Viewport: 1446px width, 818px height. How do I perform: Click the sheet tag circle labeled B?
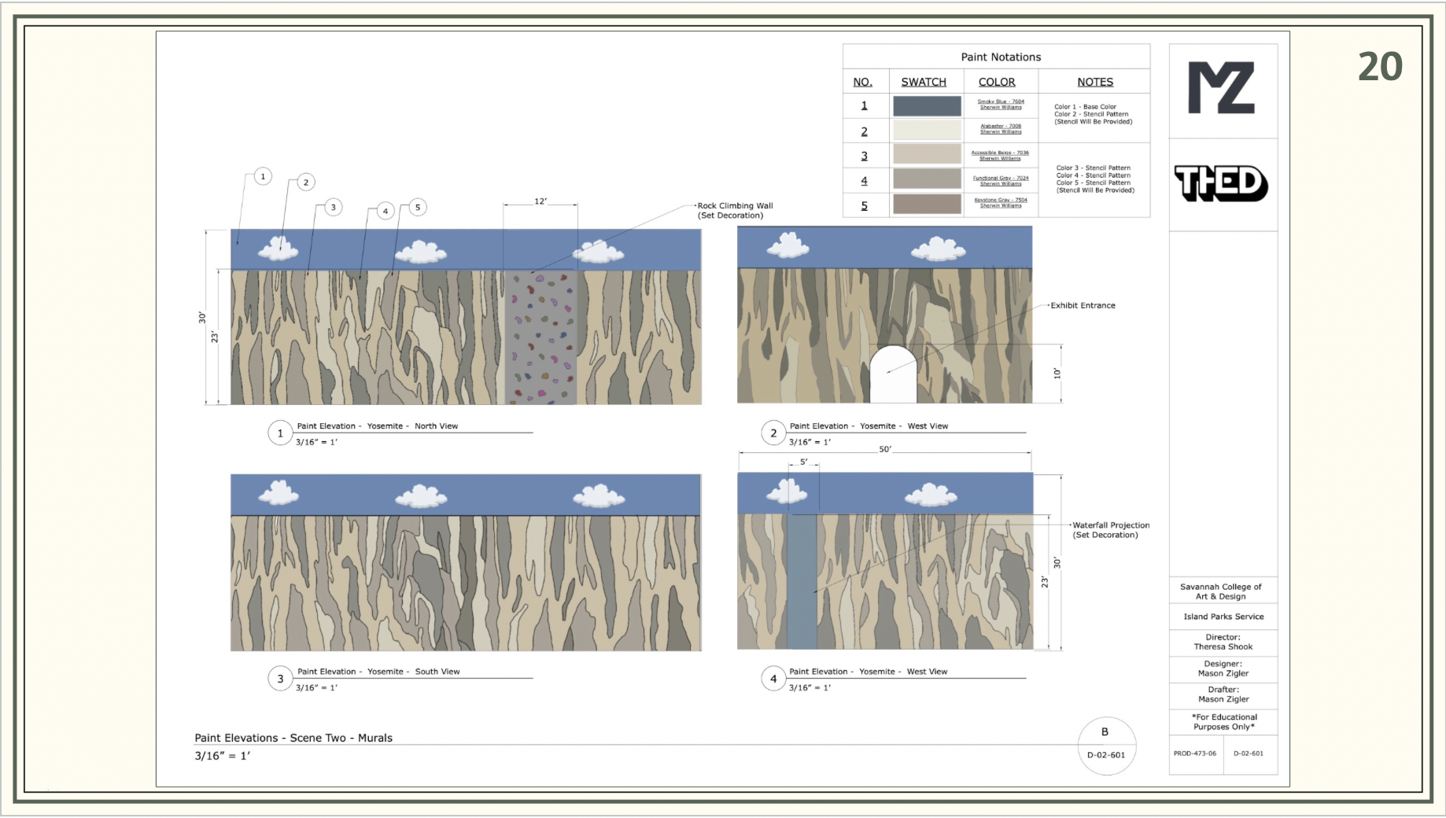pyautogui.click(x=1106, y=746)
